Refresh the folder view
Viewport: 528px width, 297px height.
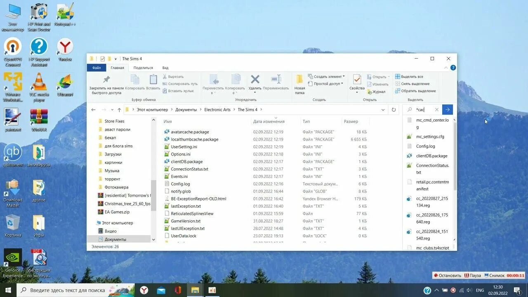[394, 110]
